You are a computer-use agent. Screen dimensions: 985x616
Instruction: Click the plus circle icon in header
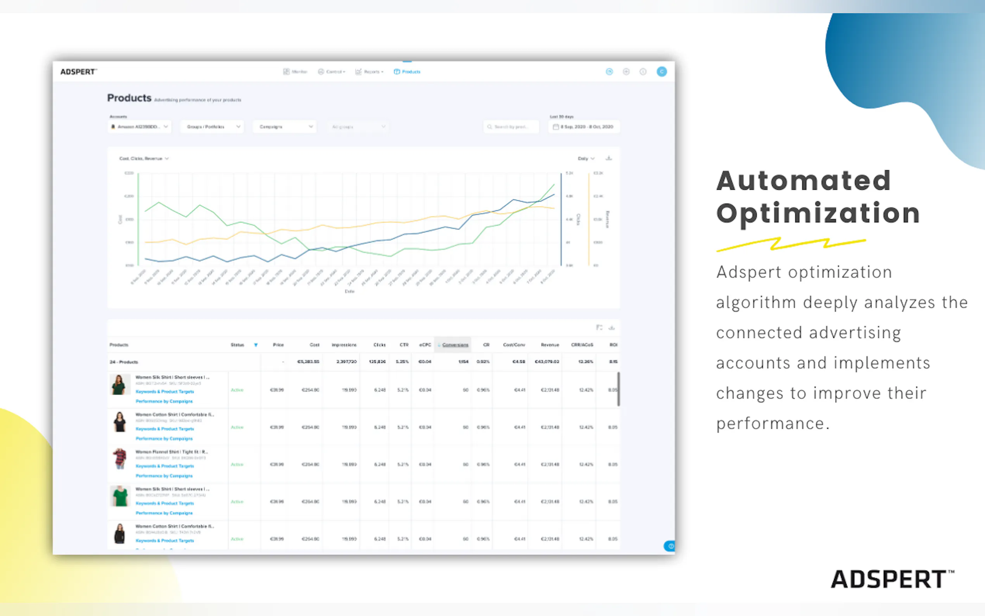(626, 72)
